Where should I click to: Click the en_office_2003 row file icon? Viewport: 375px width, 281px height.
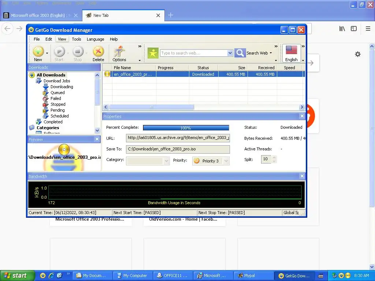click(x=107, y=74)
